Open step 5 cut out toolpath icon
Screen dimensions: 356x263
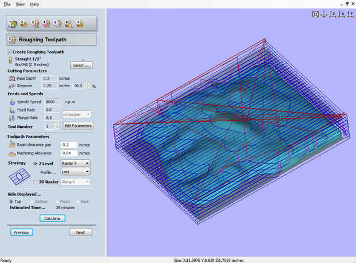[x=57, y=24]
